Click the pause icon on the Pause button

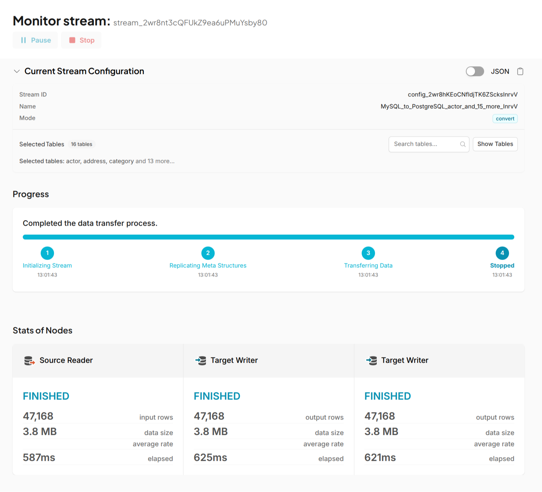coord(23,40)
